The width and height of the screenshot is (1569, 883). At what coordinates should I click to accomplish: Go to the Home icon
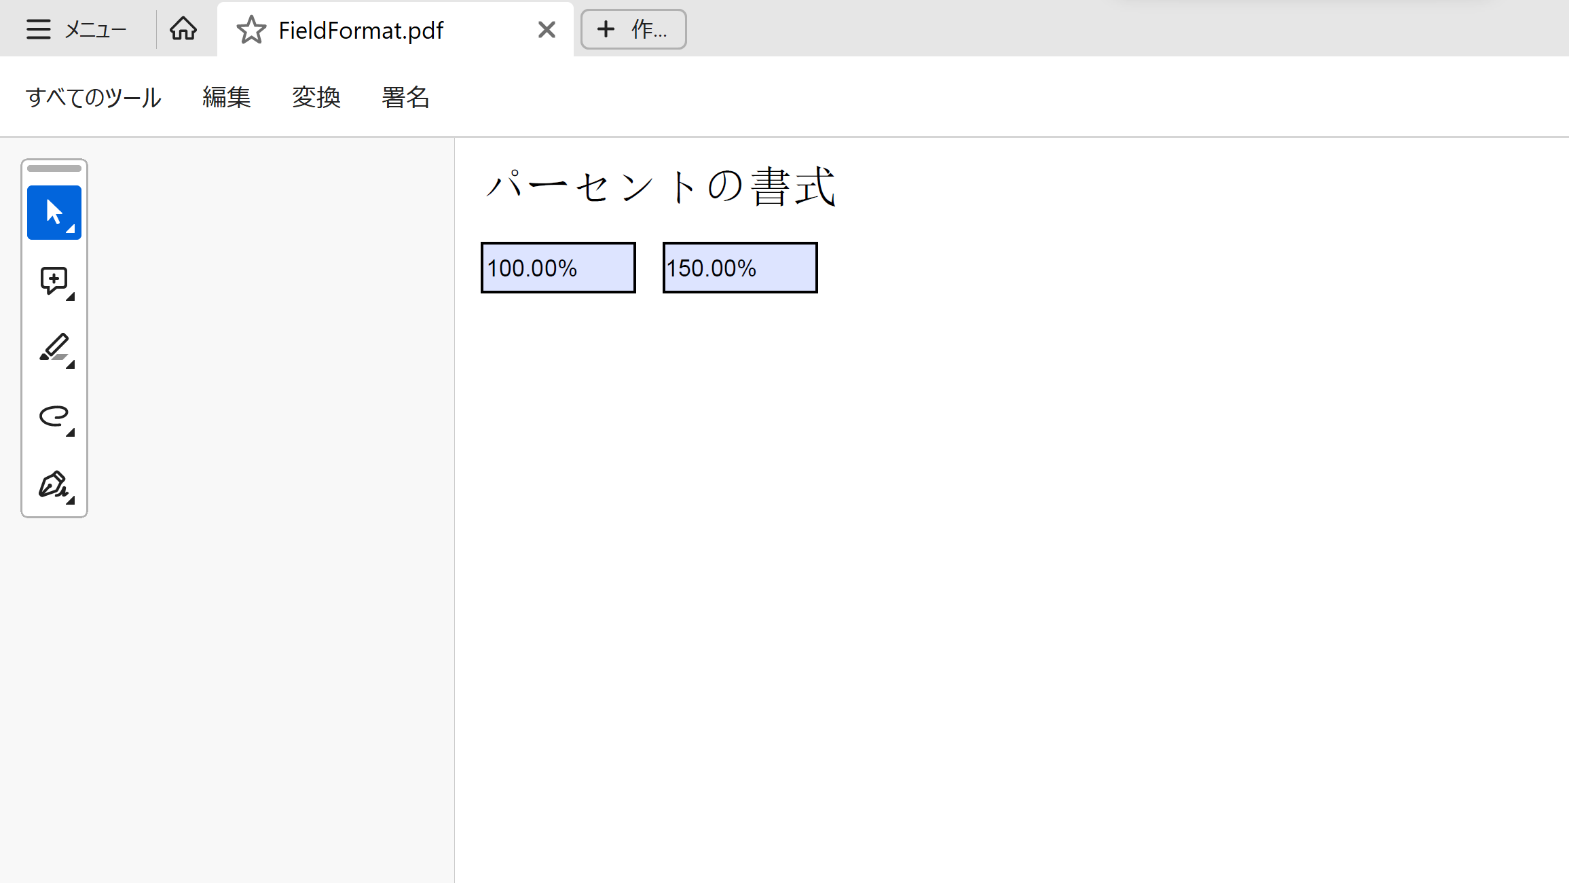[x=183, y=29]
